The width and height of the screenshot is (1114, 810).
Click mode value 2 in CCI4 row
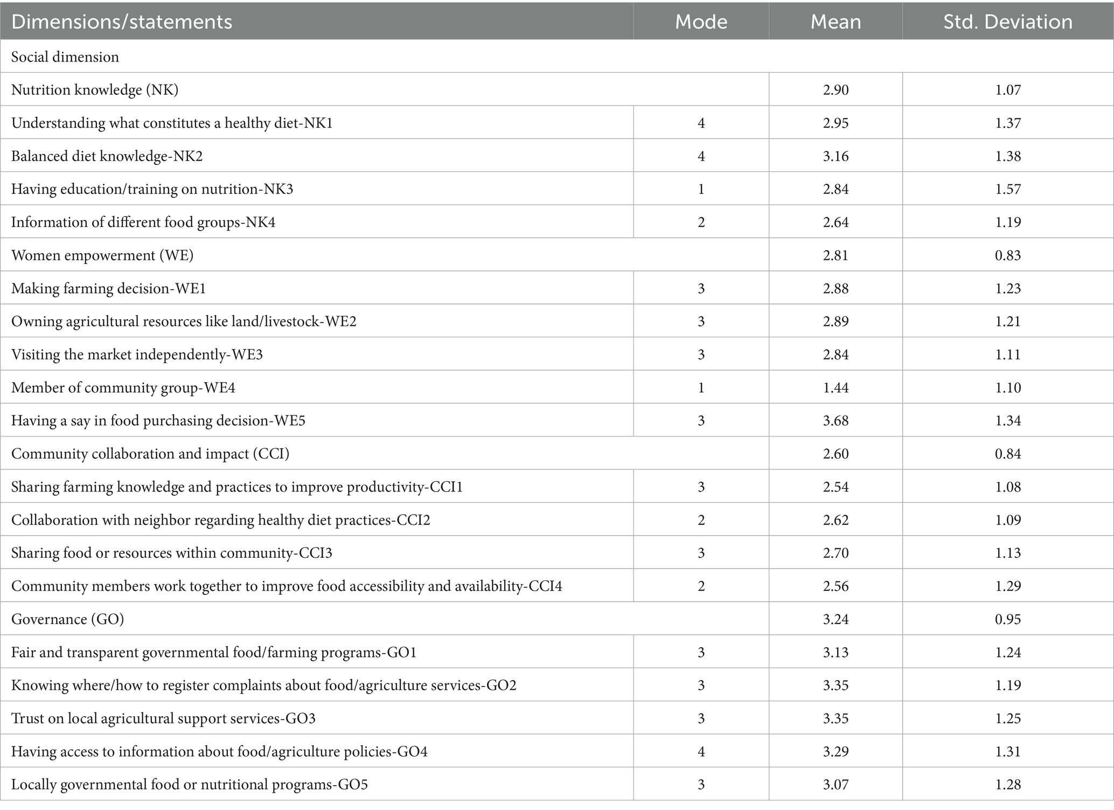[701, 586]
